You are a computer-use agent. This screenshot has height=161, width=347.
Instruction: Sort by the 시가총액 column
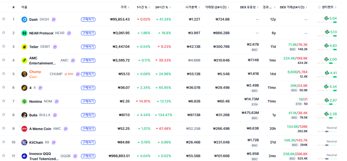tap(193, 7)
